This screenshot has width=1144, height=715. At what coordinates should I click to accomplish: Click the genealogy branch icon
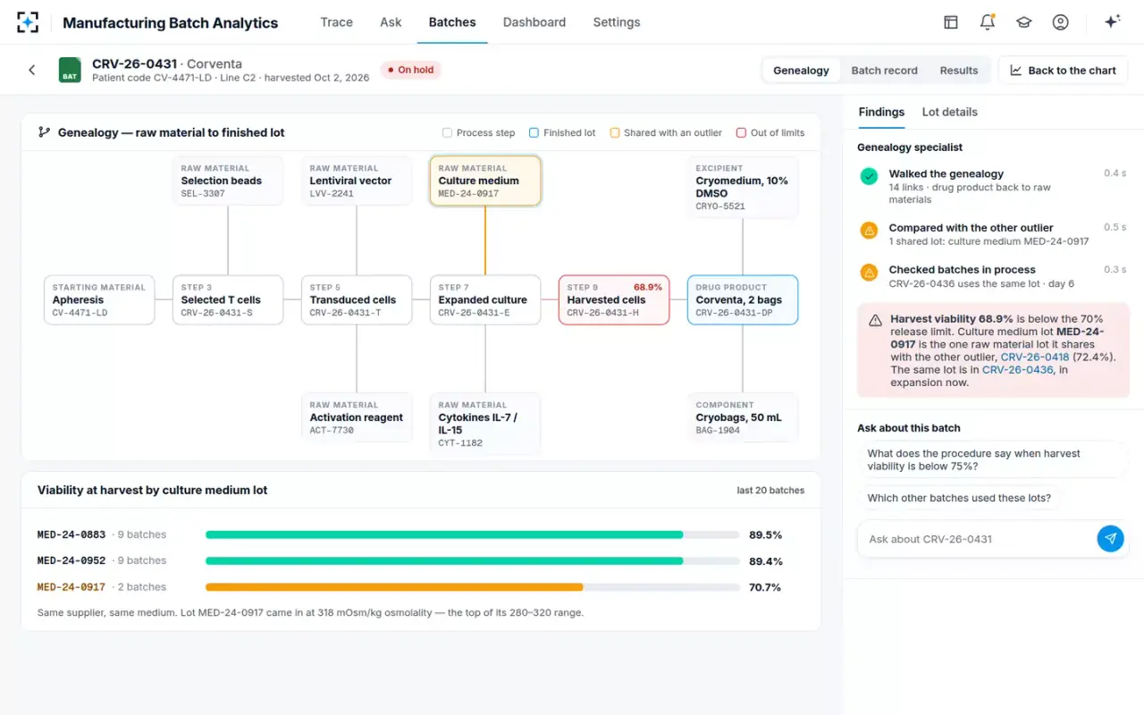pos(44,132)
